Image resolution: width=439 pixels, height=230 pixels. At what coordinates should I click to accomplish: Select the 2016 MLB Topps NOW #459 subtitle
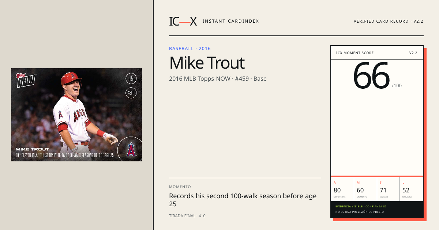[218, 78]
